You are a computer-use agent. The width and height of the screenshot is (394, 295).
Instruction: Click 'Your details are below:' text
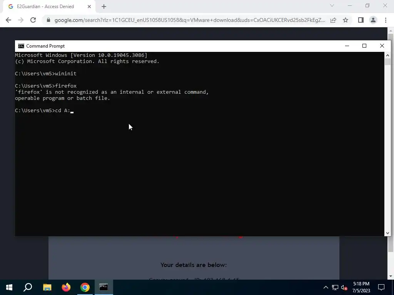click(194, 265)
